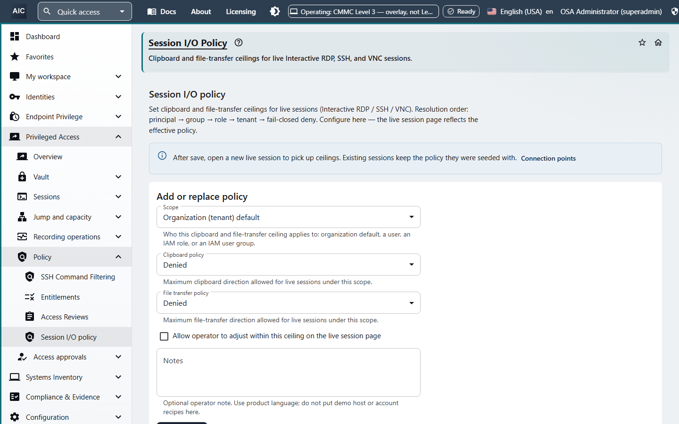The image size is (679, 424).
Task: Collapse the Privileged Access section
Action: (66, 137)
